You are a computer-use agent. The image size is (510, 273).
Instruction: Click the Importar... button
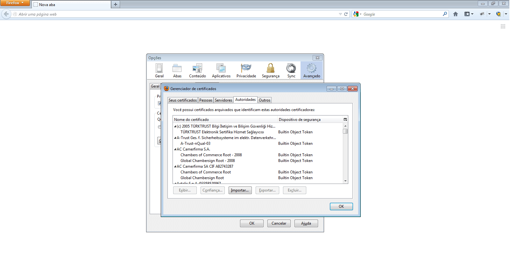coord(240,190)
